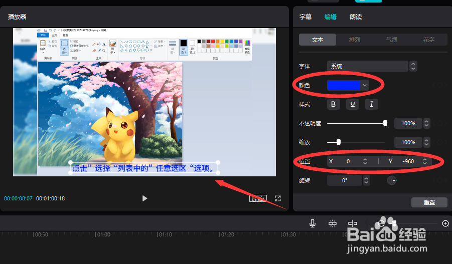
Task: Click the 不透明度 opacity slider handle
Action: pos(385,123)
